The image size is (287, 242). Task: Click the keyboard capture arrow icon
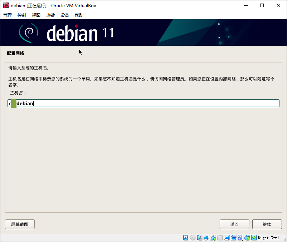point(254,238)
